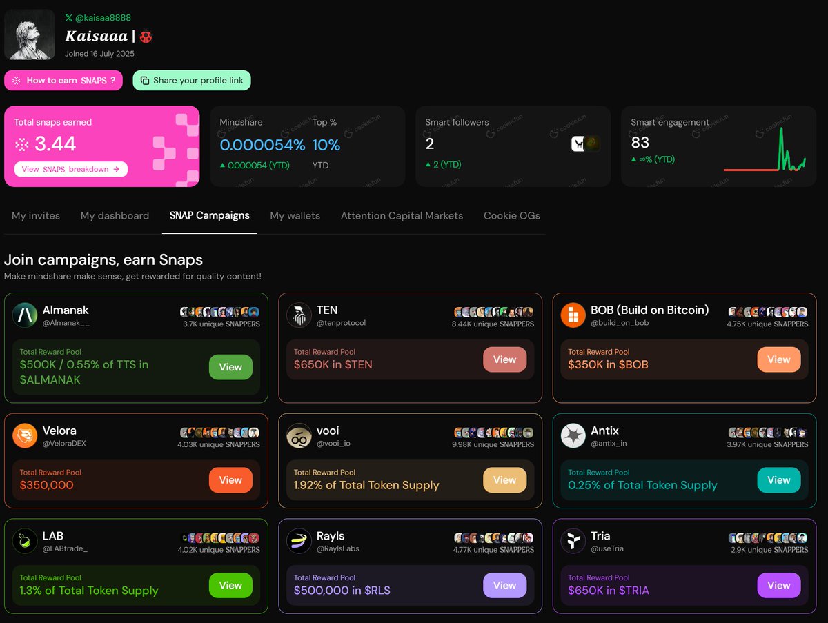Click the @useTria handle
Viewport: 828px width, 623px height.
[607, 549]
